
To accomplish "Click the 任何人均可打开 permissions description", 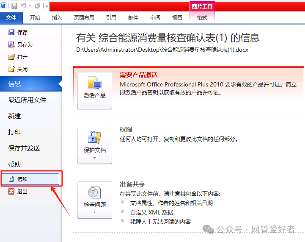I will coord(179,139).
